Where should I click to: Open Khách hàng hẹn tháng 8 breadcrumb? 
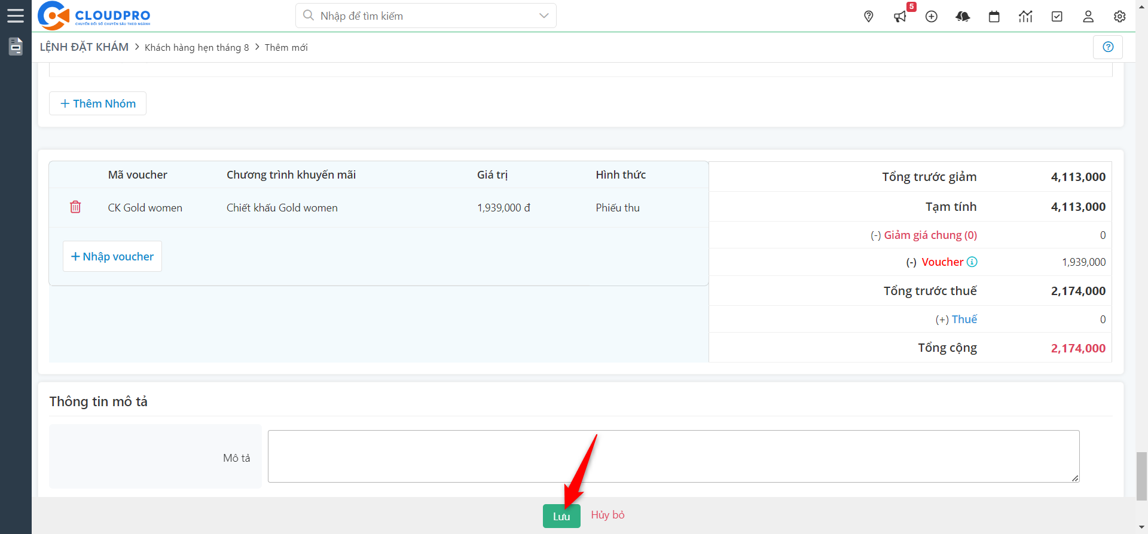pos(197,47)
